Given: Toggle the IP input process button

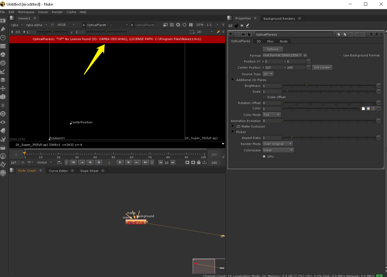Looking at the screenshot, I should coord(52,25).
